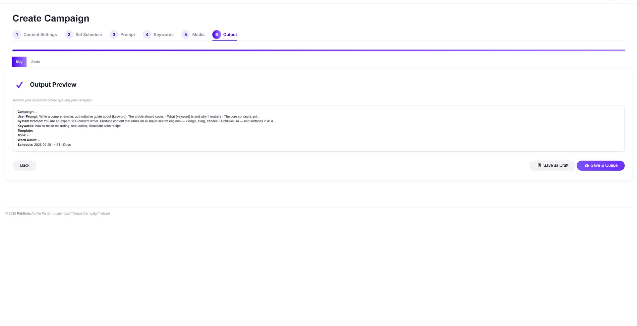The image size is (637, 326).
Task: Click the Template line in the preview
Action: (26, 131)
